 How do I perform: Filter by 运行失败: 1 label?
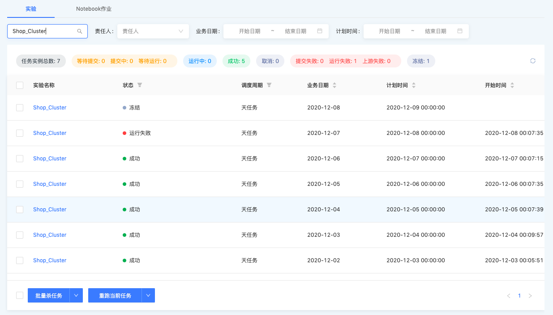(343, 61)
